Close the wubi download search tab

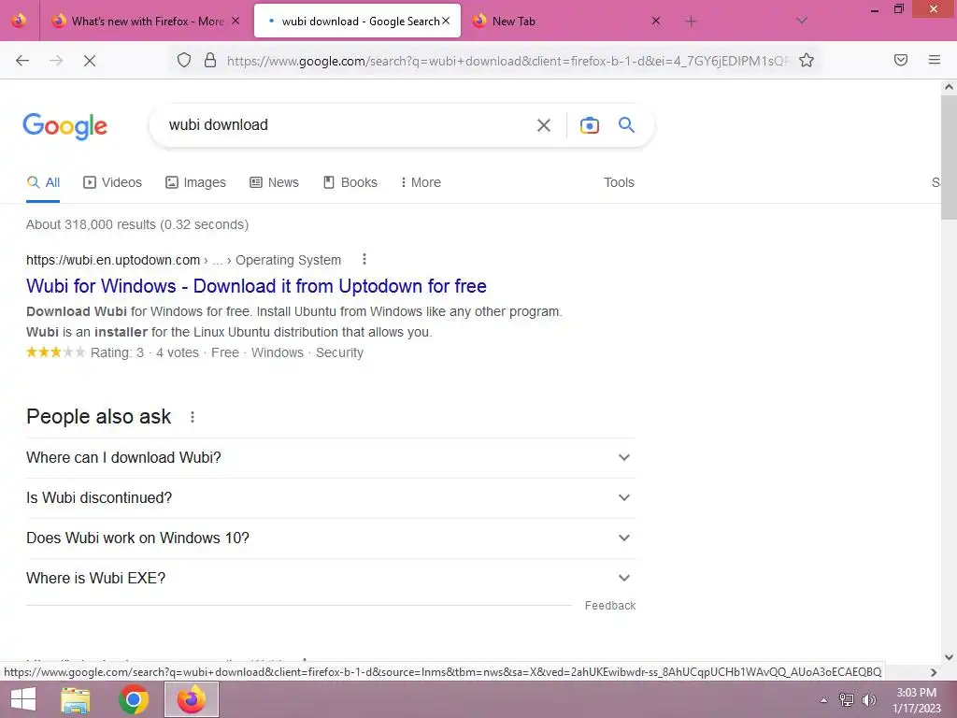tap(446, 21)
